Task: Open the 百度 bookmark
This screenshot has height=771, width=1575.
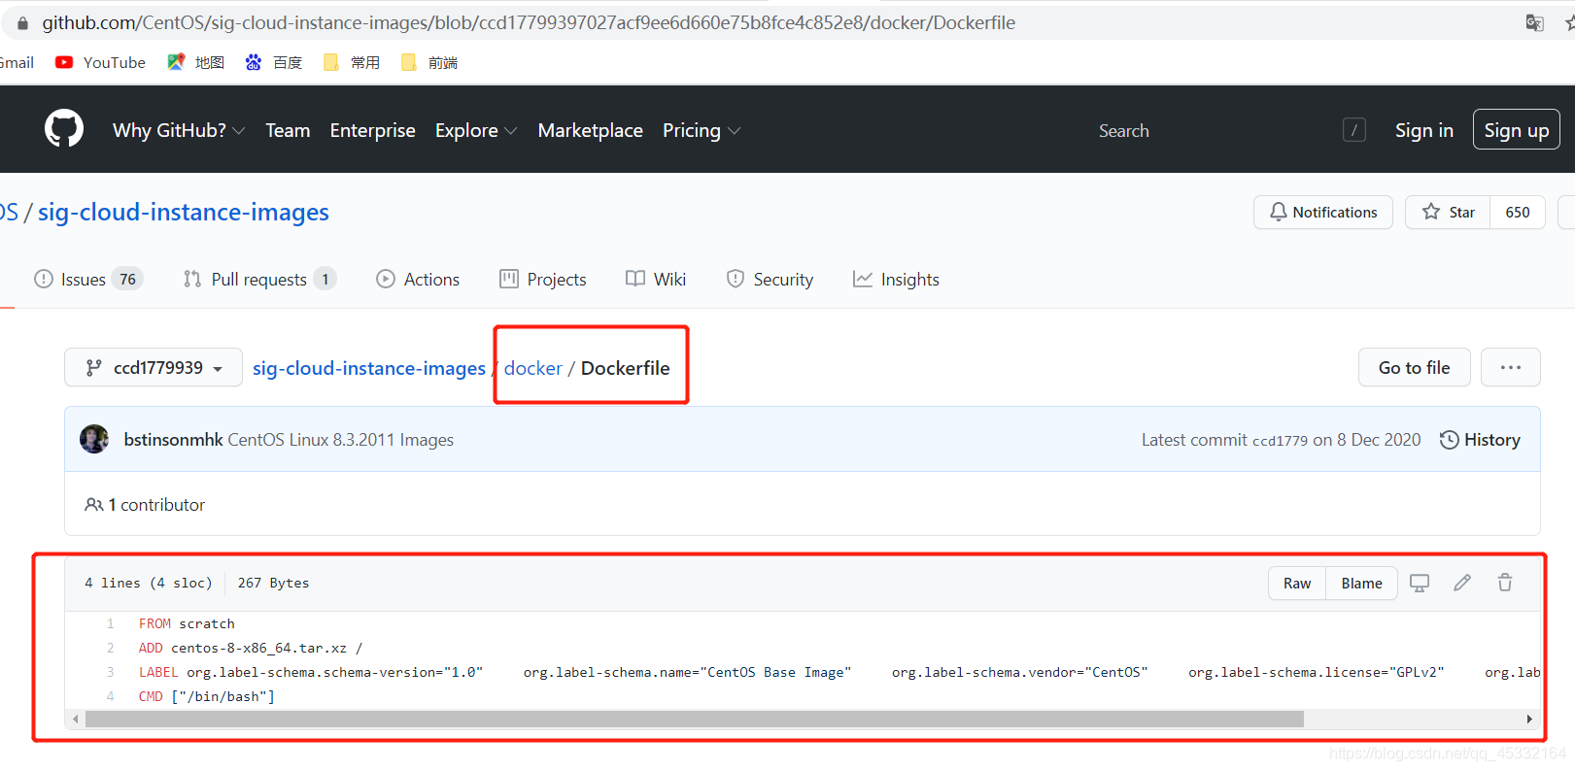Action: [273, 62]
